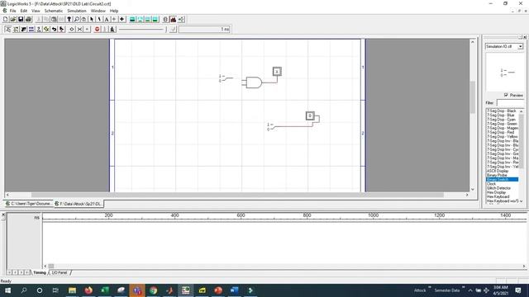Open Google Chrome from the taskbar
Image resolution: width=529 pixels, height=297 pixels.
pyautogui.click(x=154, y=290)
